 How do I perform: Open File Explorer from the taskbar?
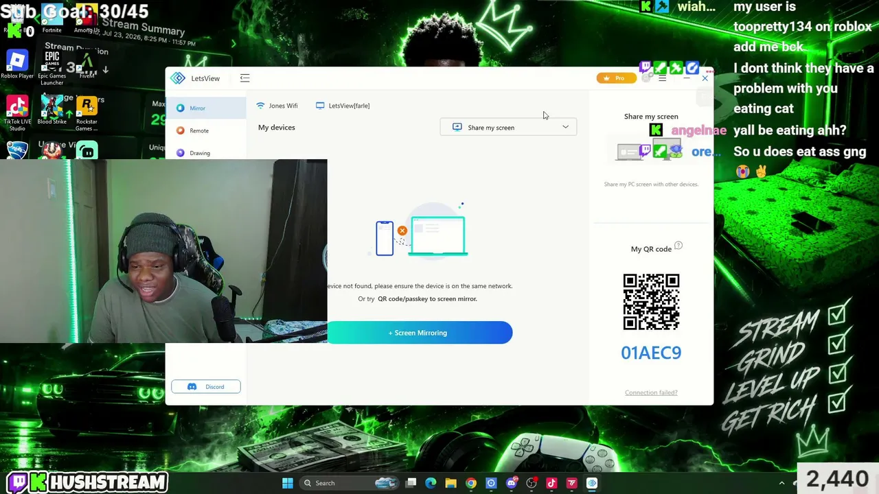450,483
